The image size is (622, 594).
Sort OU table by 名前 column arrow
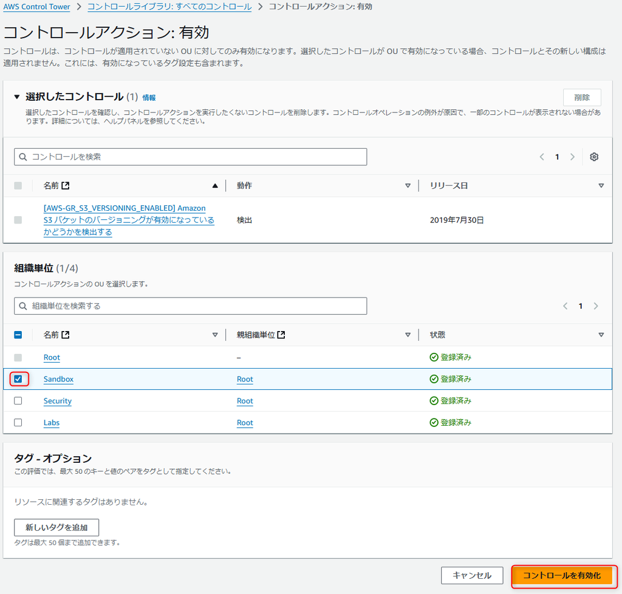(215, 335)
